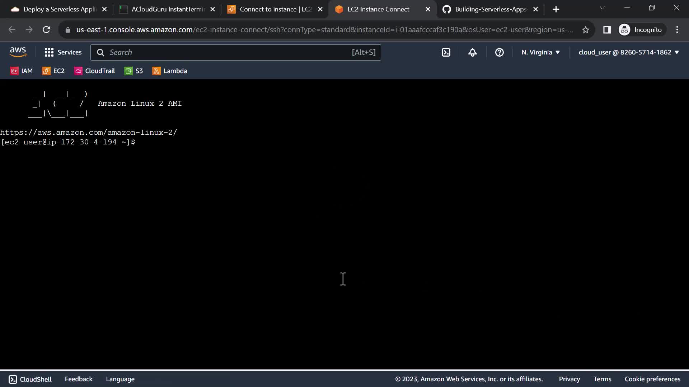Open the CloudShell icon in top navigation
Image resolution: width=689 pixels, height=387 pixels.
tap(446, 52)
